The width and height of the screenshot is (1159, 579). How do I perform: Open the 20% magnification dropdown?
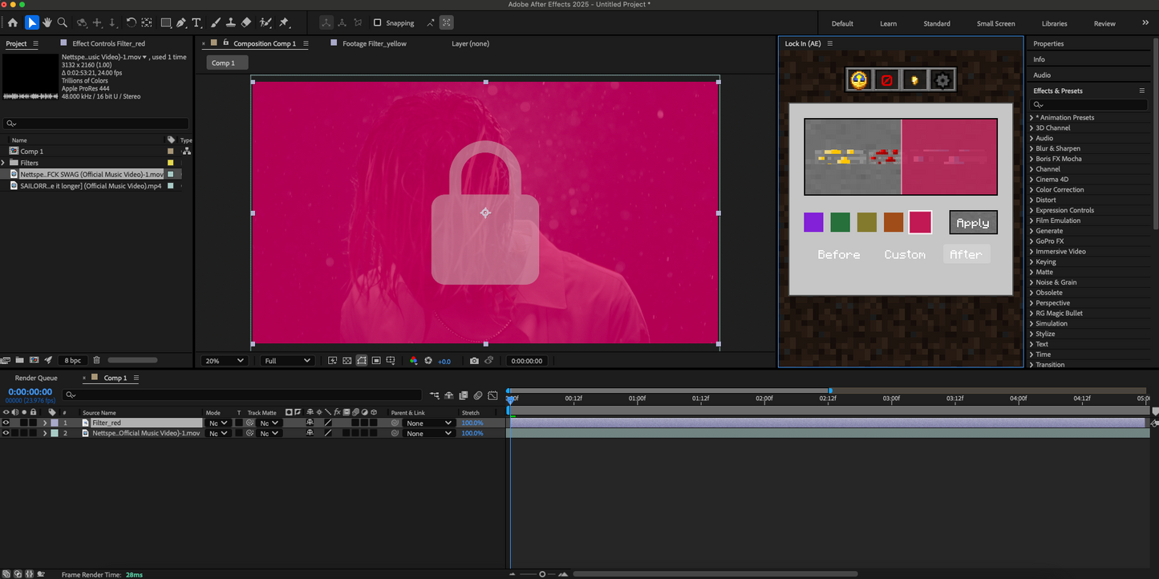coord(224,361)
